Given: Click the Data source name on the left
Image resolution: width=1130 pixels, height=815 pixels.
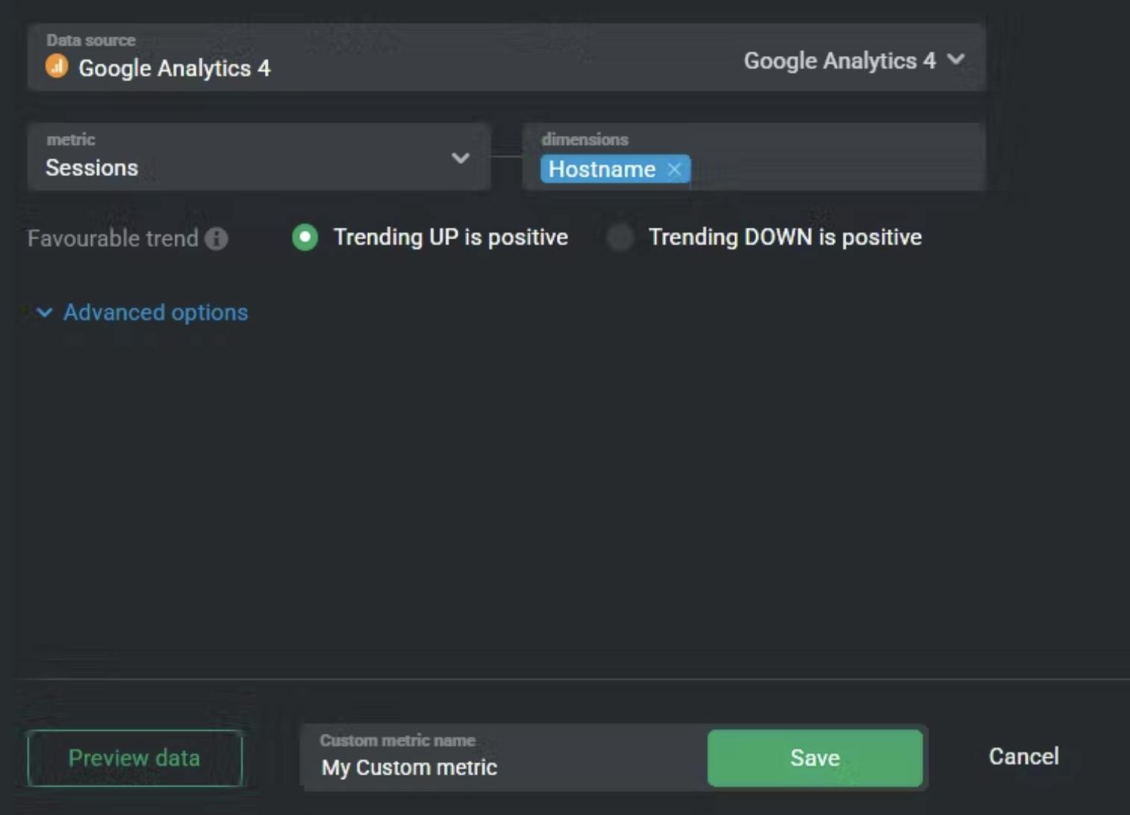Looking at the screenshot, I should coord(174,69).
